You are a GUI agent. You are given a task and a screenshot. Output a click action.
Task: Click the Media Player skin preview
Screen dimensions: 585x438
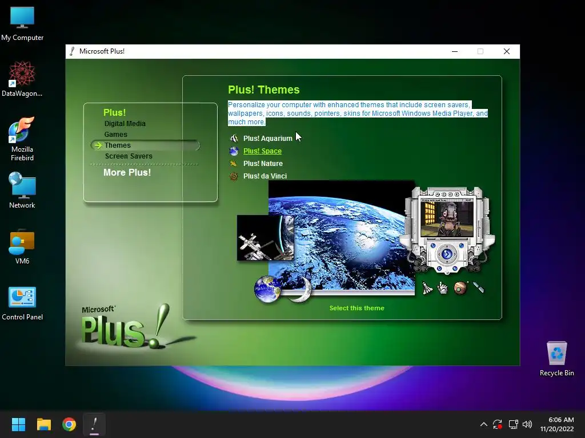coord(447,230)
